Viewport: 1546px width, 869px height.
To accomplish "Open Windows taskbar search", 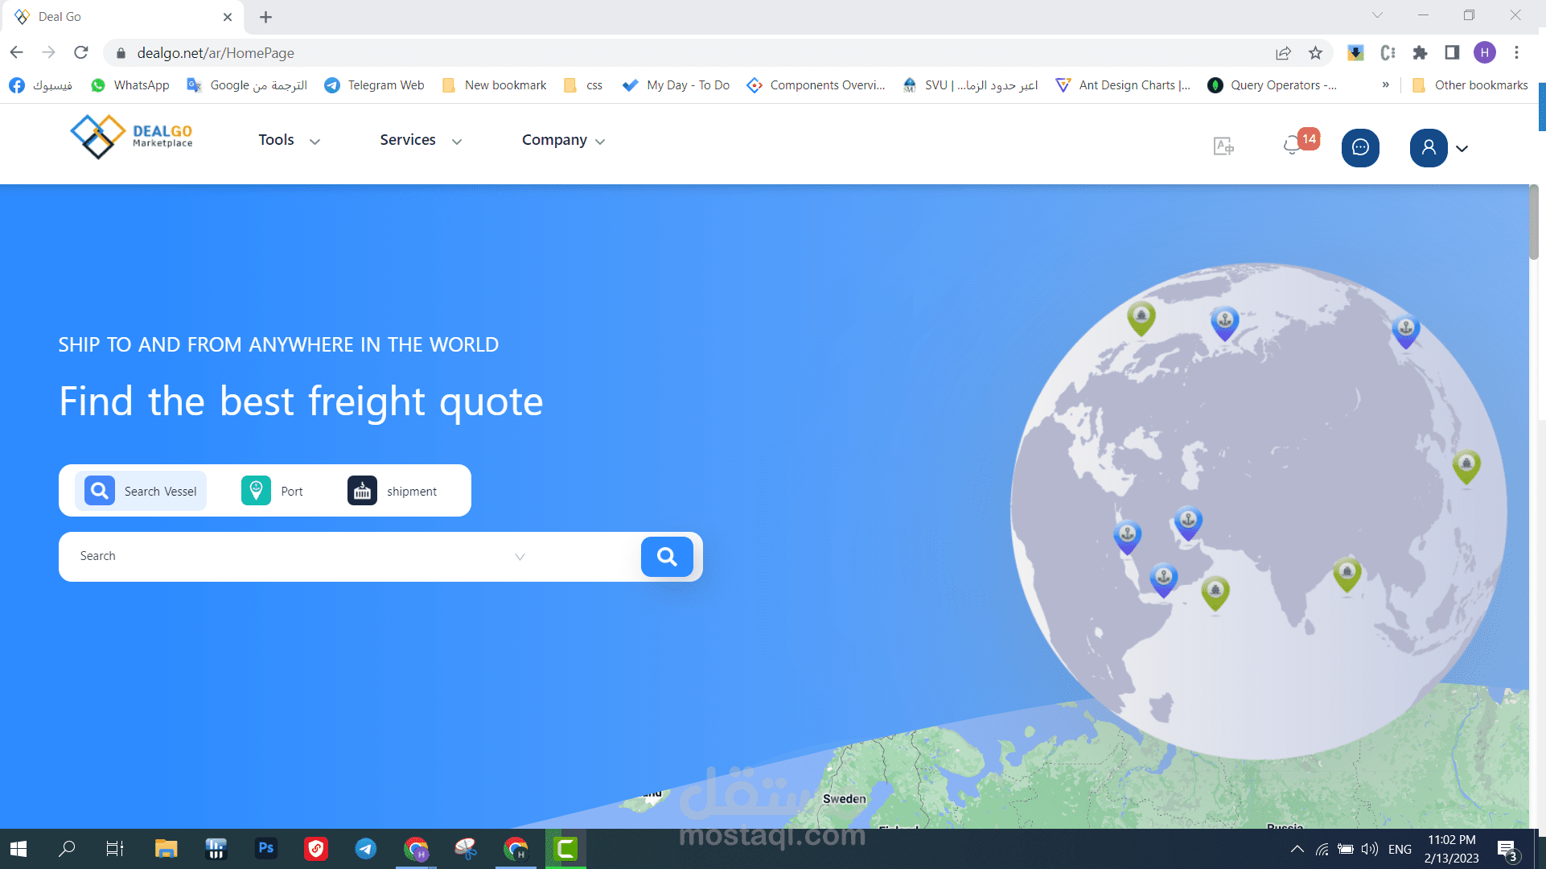I will click(x=67, y=849).
